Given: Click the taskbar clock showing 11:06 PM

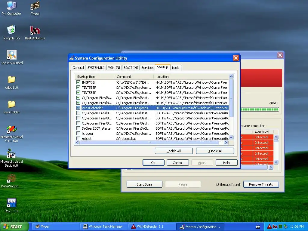Looking at the screenshot, I should (297, 226).
